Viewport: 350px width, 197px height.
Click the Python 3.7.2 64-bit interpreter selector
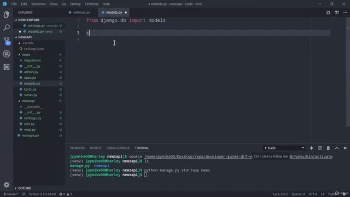[43, 194]
